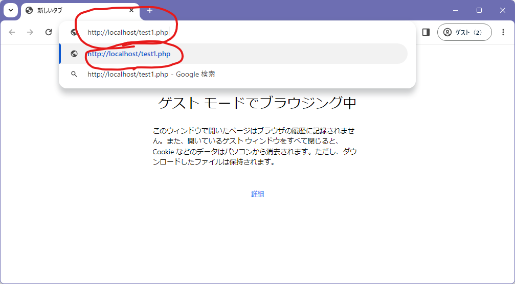
Task: Click the globe icon in address bar
Action: (74, 32)
